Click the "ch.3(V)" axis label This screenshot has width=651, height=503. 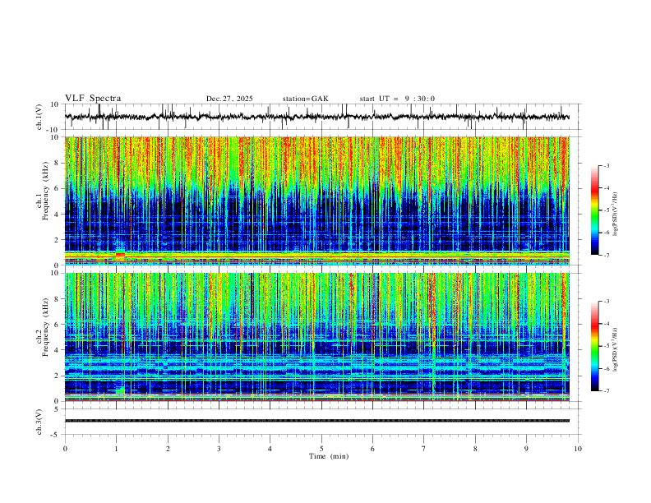tap(39, 422)
